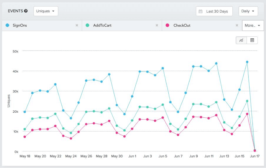Click the pink CheckOut color dot

(x=168, y=25)
